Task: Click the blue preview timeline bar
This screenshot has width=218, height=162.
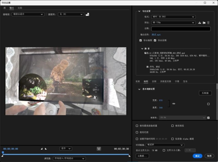Action: [66, 154]
